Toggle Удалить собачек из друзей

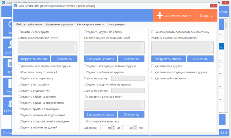pyautogui.click(x=19, y=127)
